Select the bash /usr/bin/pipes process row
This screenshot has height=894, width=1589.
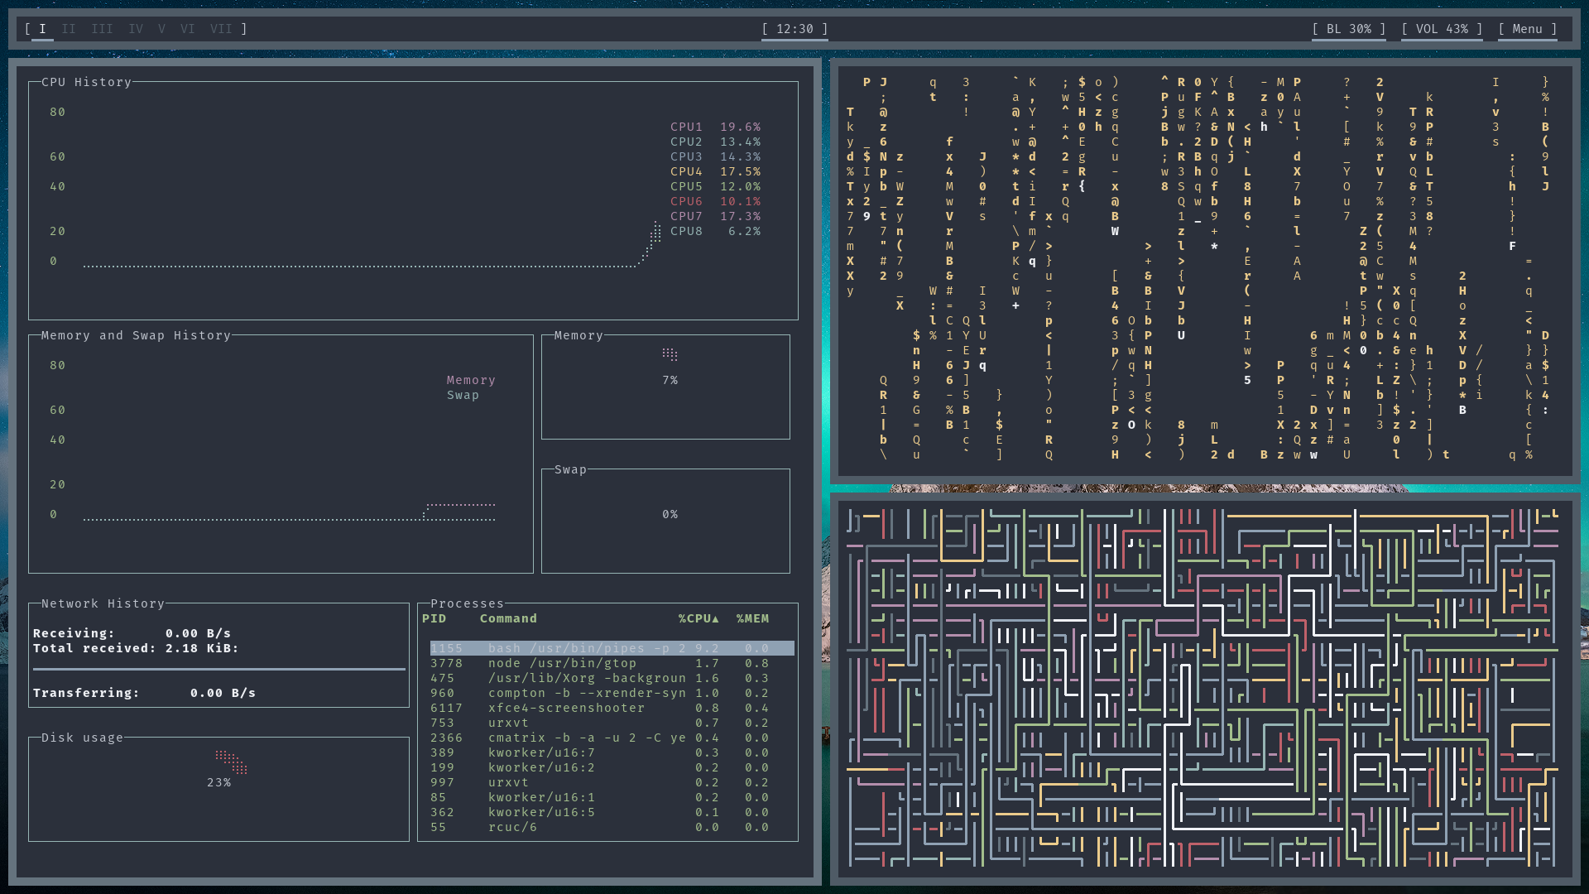click(x=612, y=648)
